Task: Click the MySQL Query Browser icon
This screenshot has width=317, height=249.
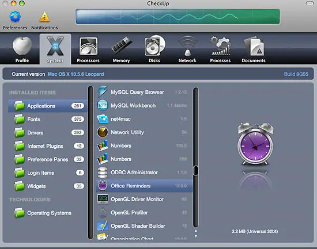Action: coord(103,92)
